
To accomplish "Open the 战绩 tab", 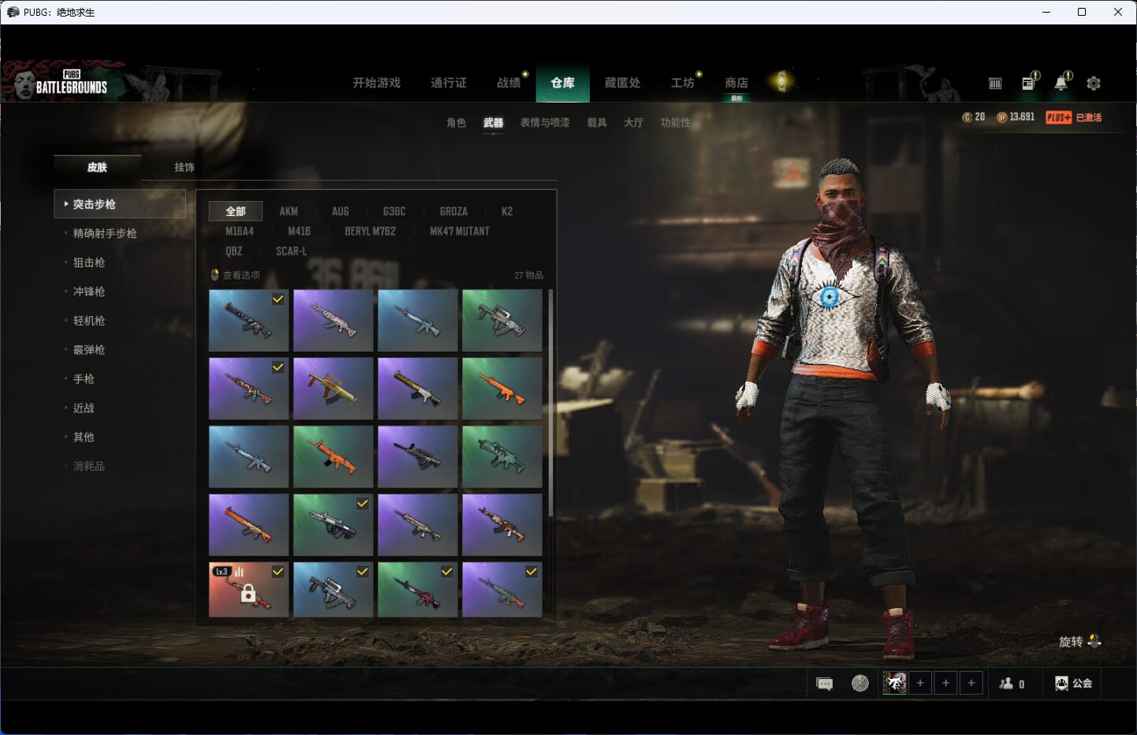I will pyautogui.click(x=509, y=83).
